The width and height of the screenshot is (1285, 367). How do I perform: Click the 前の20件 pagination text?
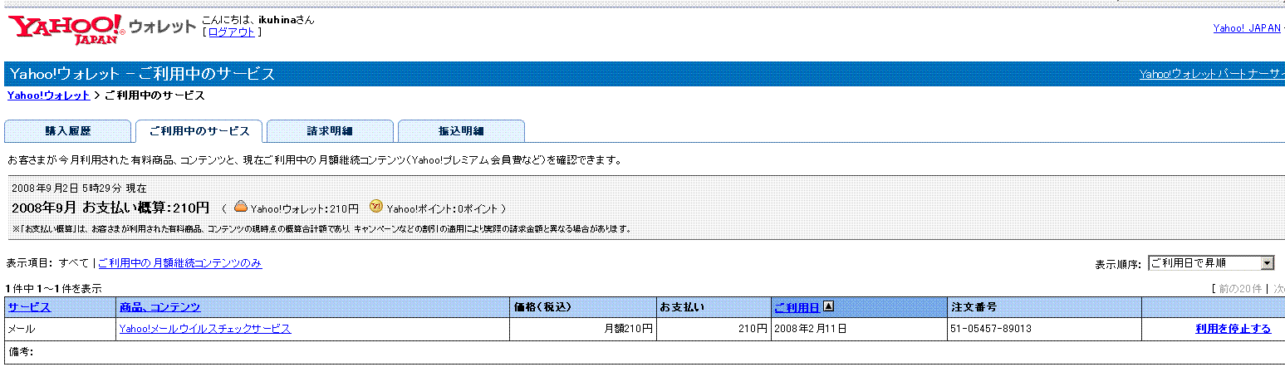[x=1240, y=288]
